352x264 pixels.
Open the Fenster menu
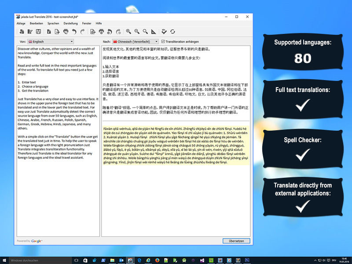(87, 23)
